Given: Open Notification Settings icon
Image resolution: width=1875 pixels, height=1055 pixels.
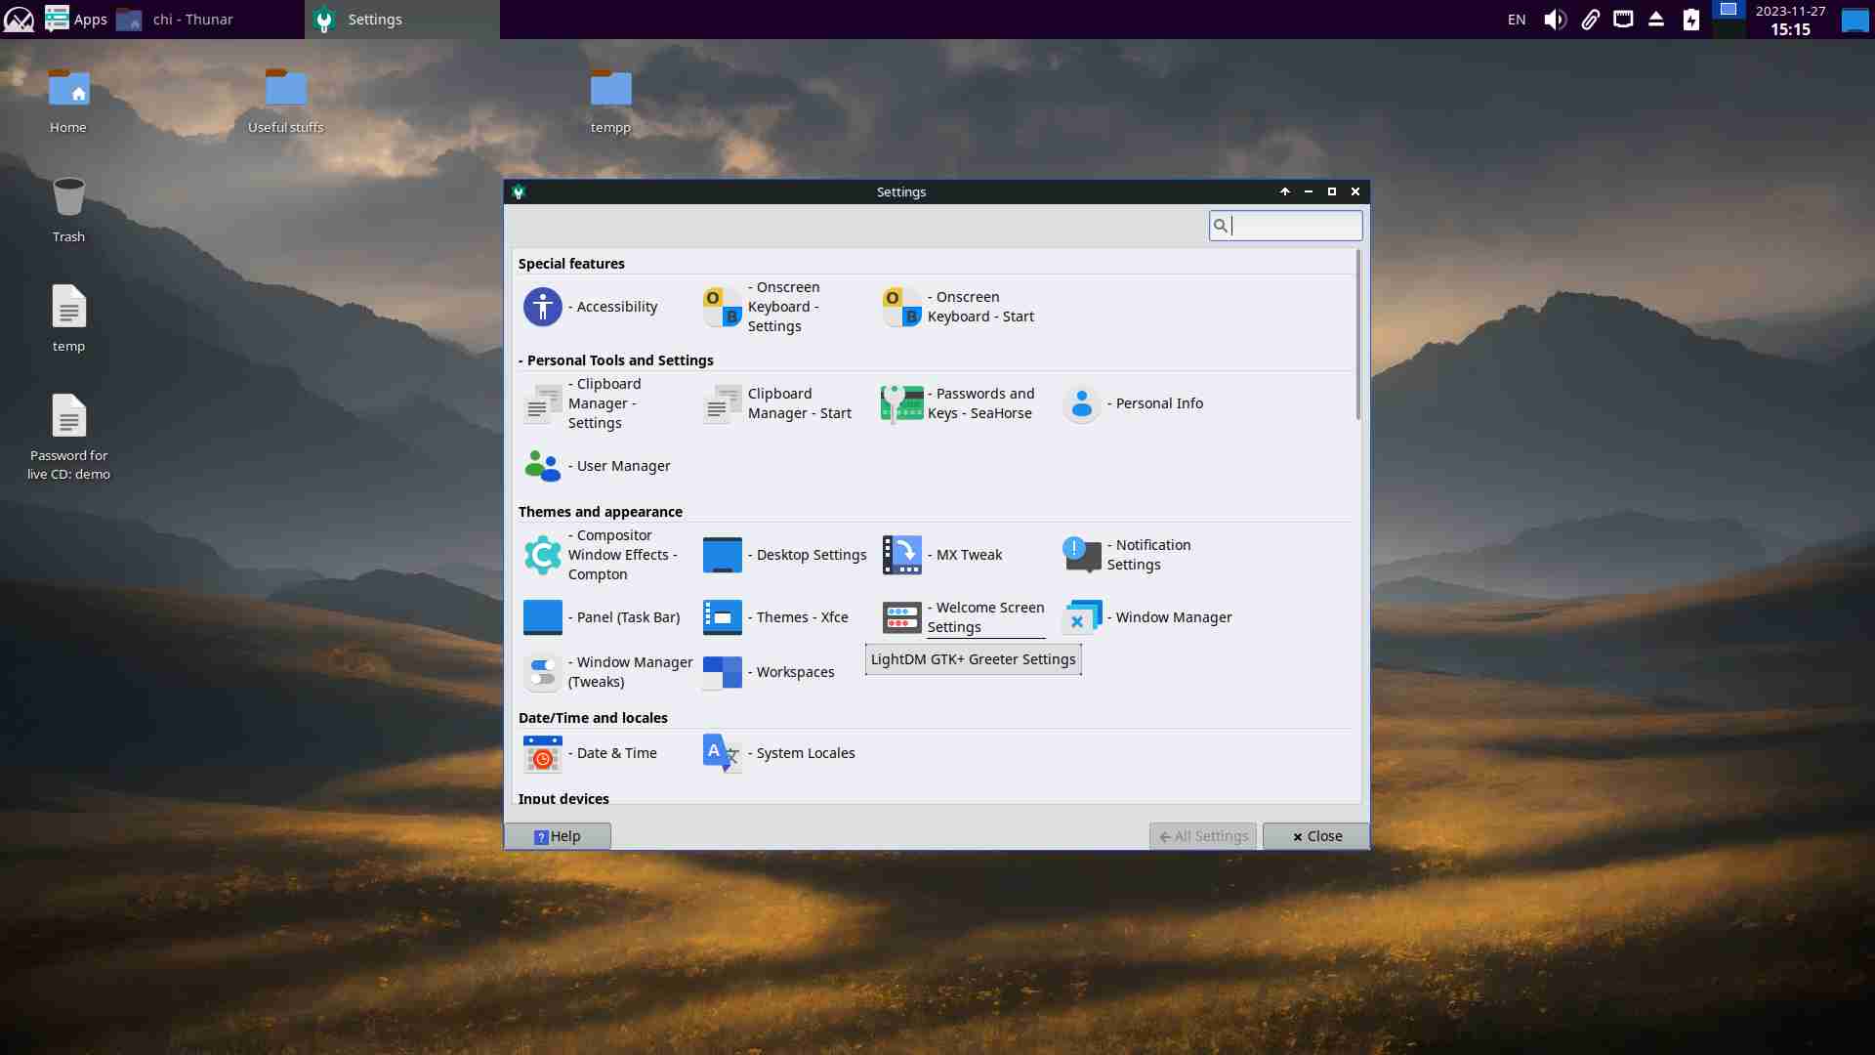Looking at the screenshot, I should tap(1081, 555).
